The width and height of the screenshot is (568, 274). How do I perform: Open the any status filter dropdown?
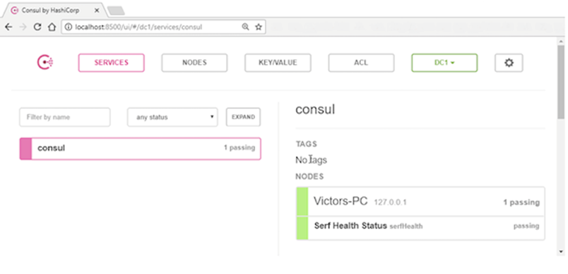[172, 117]
